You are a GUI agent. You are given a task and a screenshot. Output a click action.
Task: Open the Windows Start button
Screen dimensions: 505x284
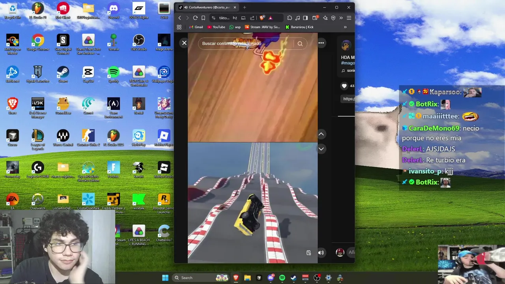tap(165, 278)
